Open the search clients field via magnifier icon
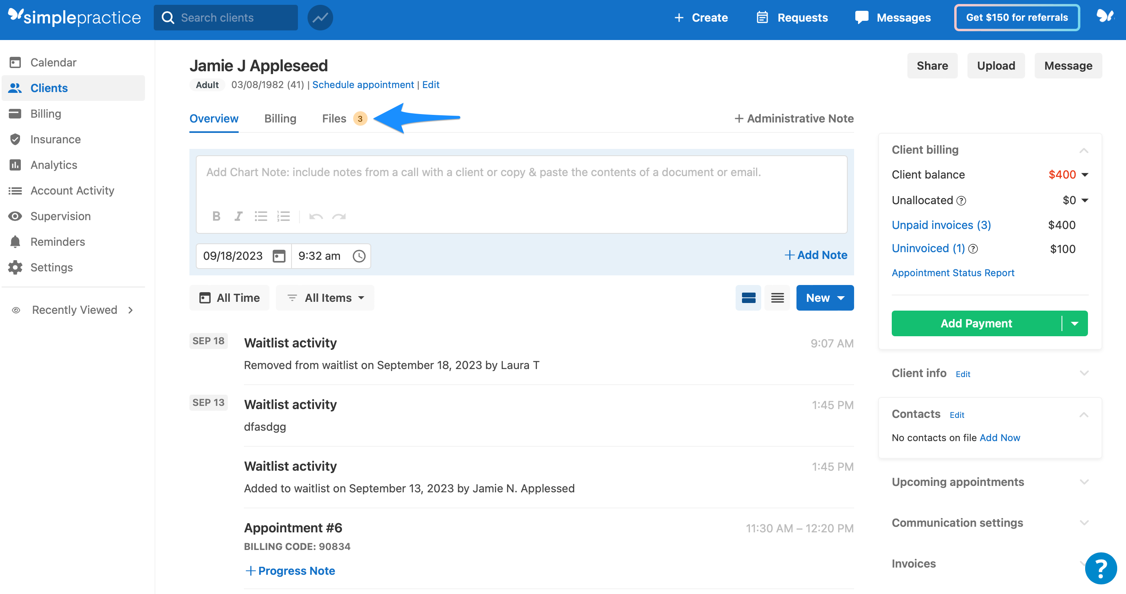1126x594 pixels. coord(168,18)
